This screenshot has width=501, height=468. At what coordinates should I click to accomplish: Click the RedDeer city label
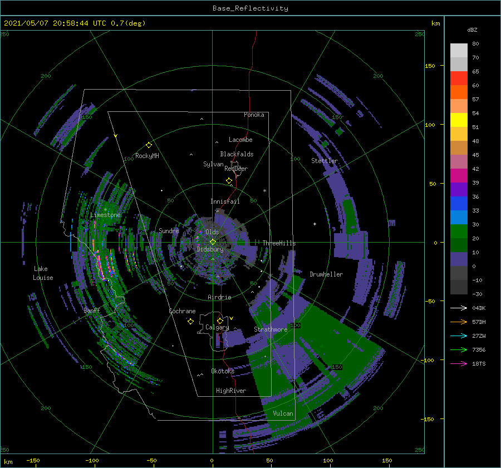coord(236,169)
